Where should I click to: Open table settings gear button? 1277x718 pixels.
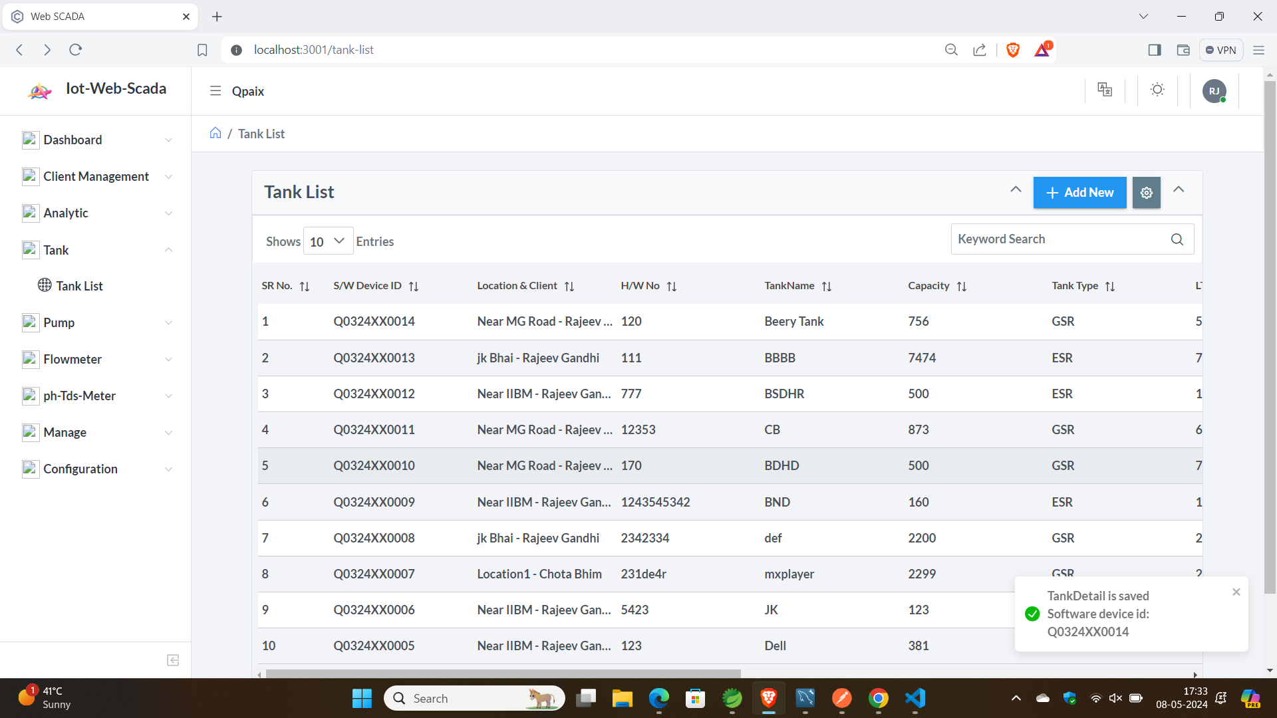1146,193
